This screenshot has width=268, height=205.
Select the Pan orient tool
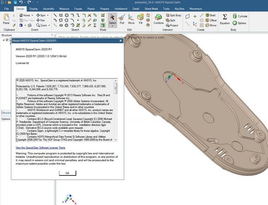click(x=40, y=20)
